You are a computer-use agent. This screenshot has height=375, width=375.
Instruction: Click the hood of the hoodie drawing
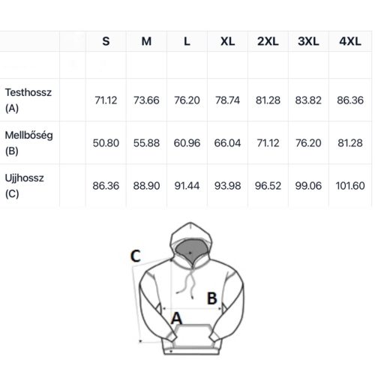coord(191,241)
